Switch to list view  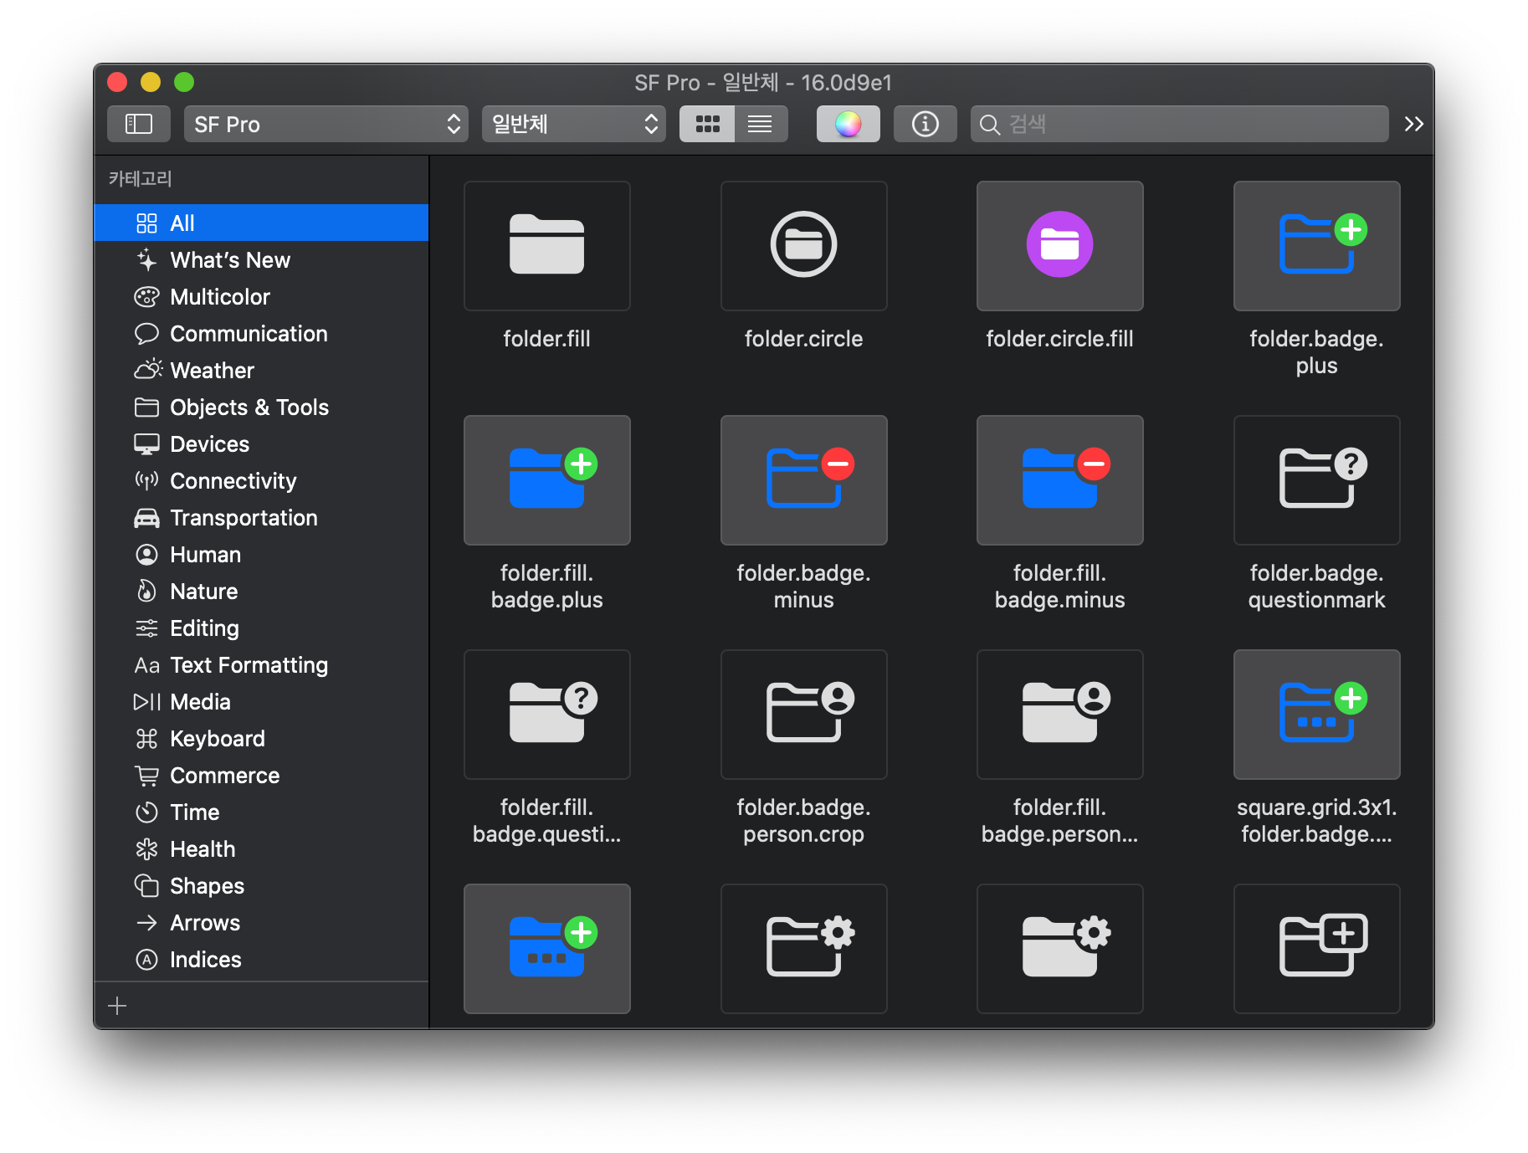click(761, 124)
